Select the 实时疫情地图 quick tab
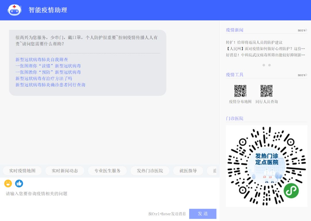Viewport: 311px width, 221px height. [x=22, y=171]
